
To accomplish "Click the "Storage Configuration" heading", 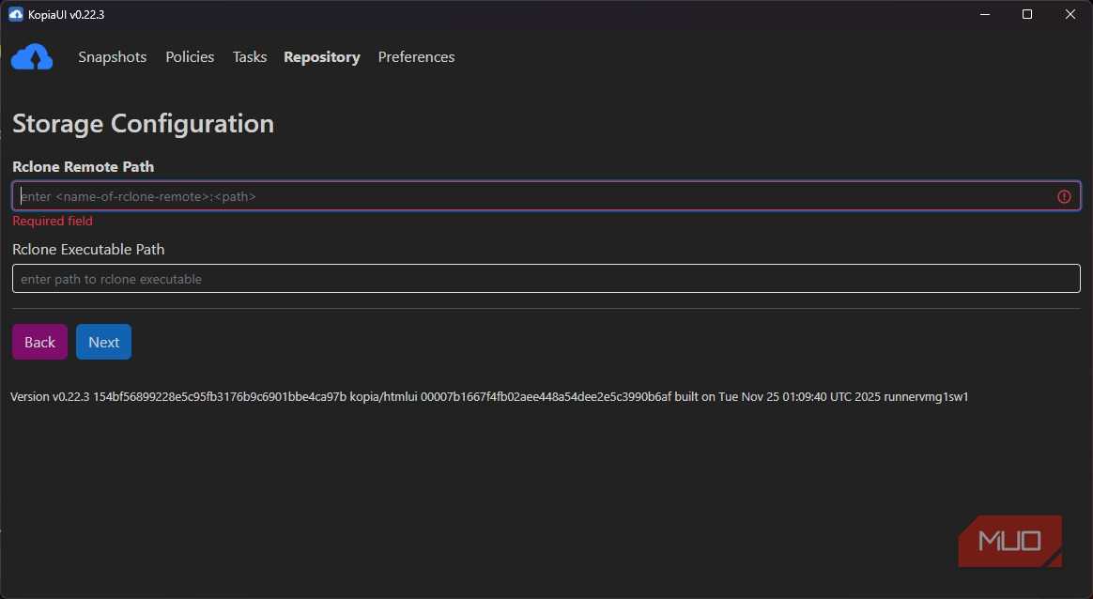I will coord(143,123).
